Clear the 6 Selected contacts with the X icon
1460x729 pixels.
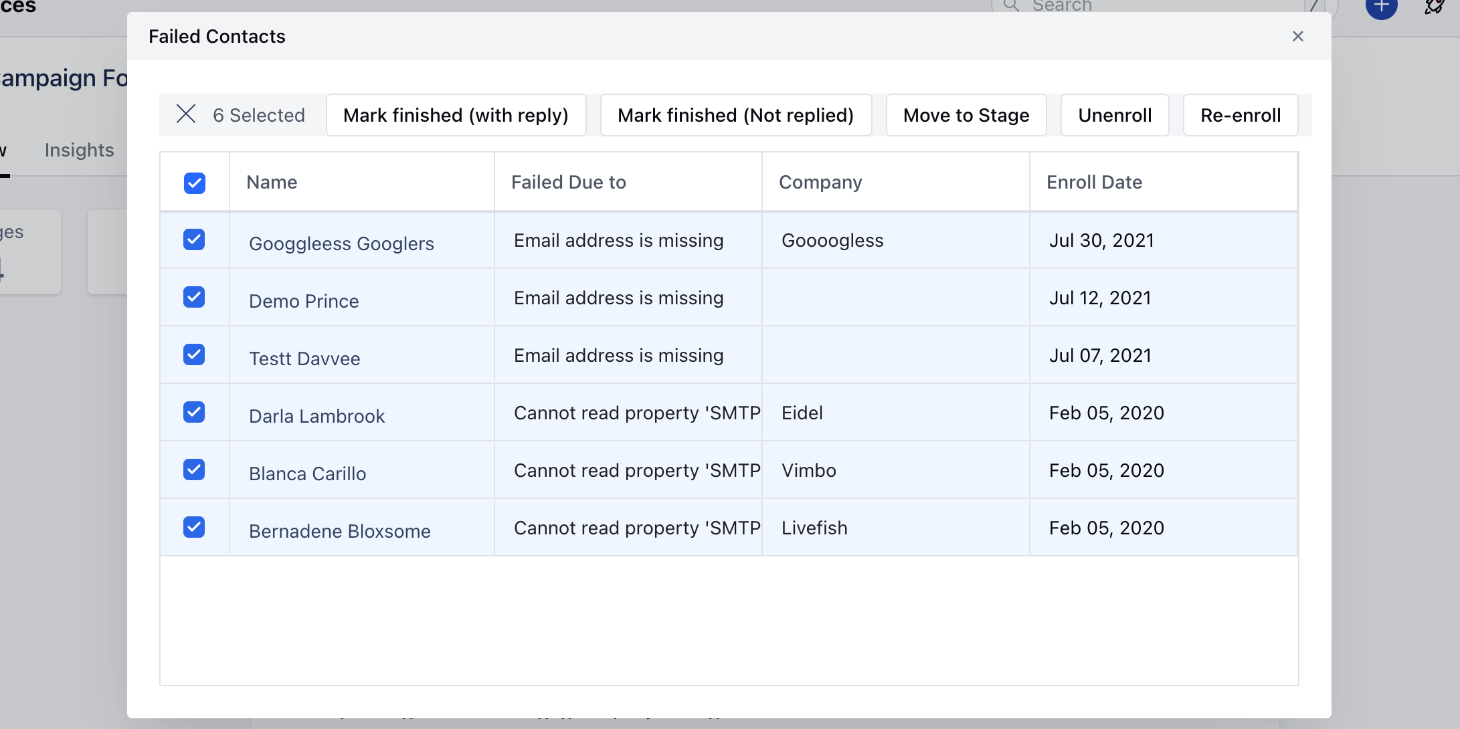(186, 114)
